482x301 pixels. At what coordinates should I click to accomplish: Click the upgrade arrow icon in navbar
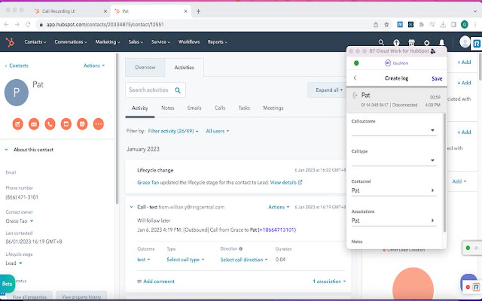tap(396, 42)
